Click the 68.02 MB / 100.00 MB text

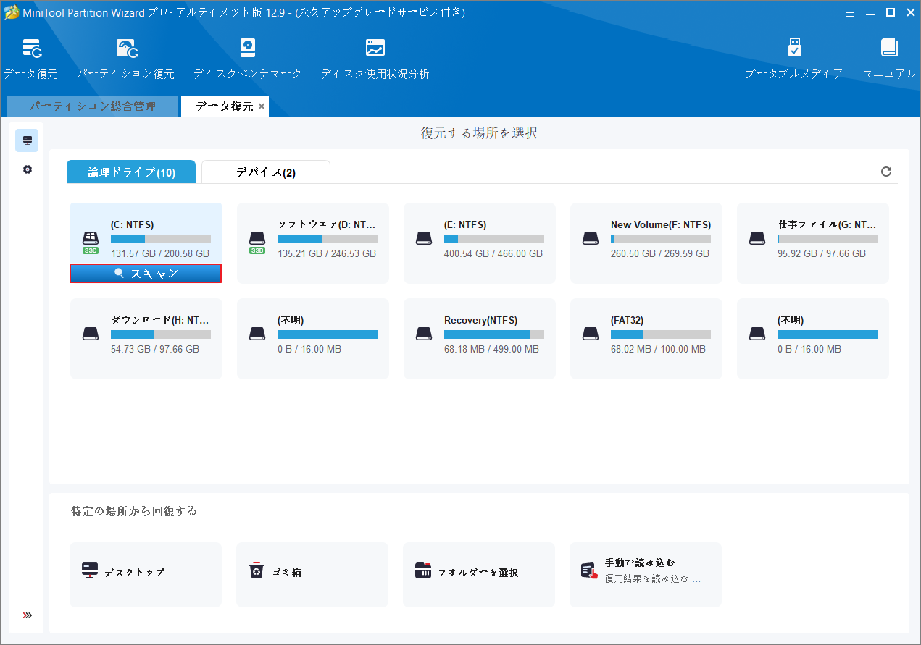658,349
